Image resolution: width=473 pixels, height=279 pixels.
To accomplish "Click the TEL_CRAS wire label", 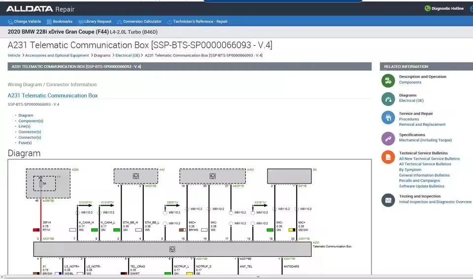I will tap(137, 267).
